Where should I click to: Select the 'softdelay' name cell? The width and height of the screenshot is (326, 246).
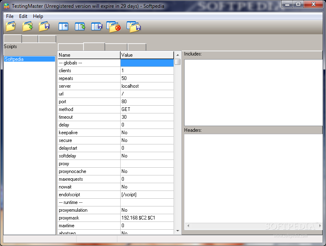(x=89, y=156)
